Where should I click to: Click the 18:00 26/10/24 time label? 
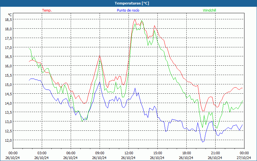pyautogui.click(x=186, y=156)
